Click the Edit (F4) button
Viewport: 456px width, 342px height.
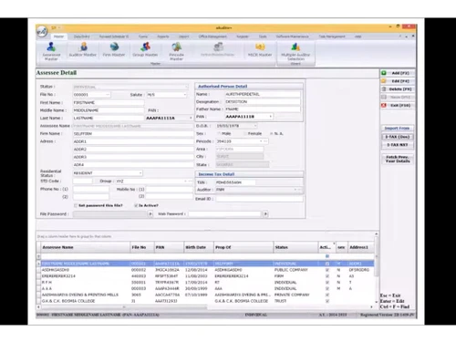pos(398,81)
